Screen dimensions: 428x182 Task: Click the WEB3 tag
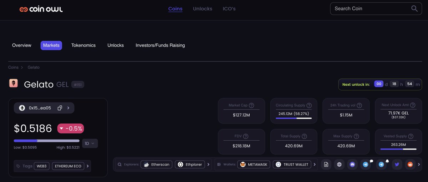click(42, 166)
